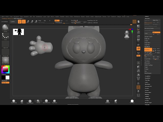Select the Rotate transform icon

pos(36,22)
